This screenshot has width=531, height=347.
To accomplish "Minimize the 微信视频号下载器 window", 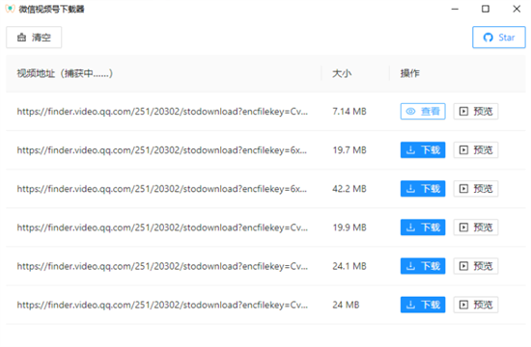I will 455,9.
